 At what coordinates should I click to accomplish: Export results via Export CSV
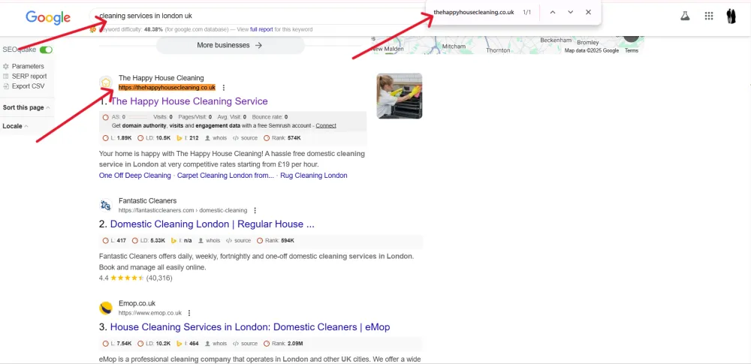[x=29, y=86]
